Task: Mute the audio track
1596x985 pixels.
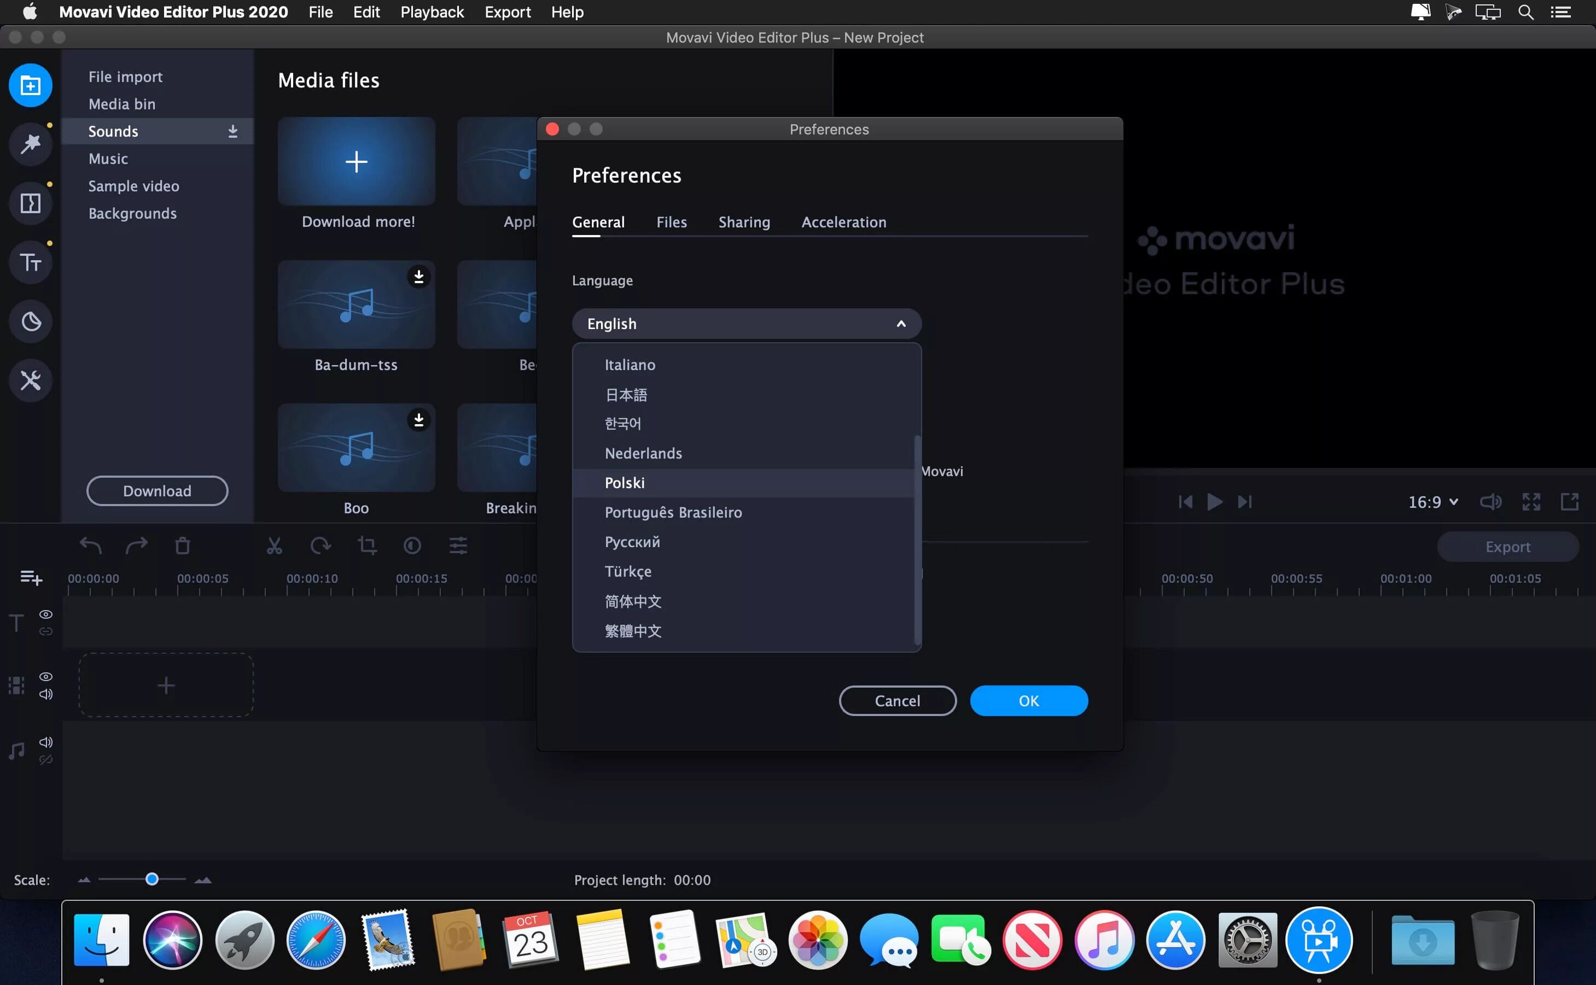Action: [x=45, y=742]
